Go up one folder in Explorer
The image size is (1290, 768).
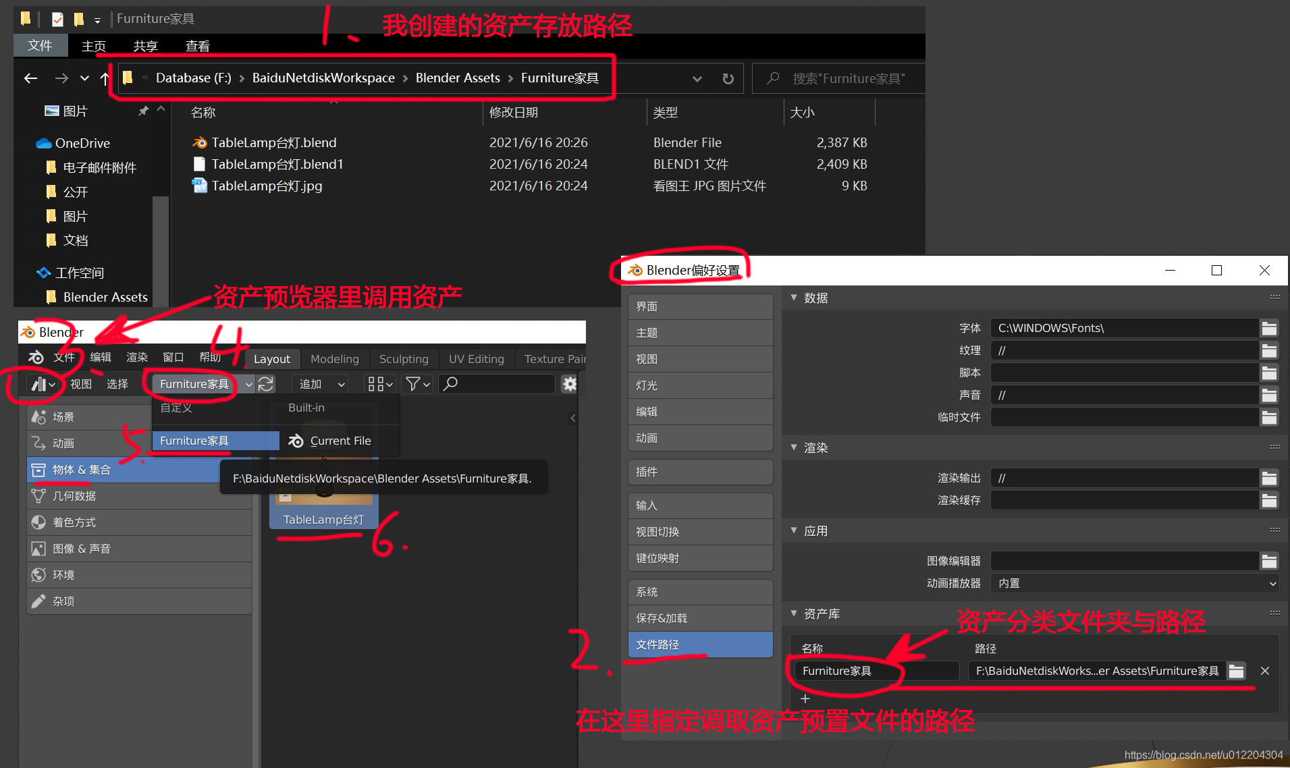pos(104,78)
